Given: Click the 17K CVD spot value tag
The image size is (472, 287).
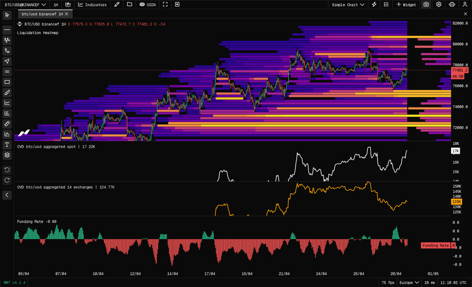Looking at the screenshot, I should pyautogui.click(x=456, y=151).
